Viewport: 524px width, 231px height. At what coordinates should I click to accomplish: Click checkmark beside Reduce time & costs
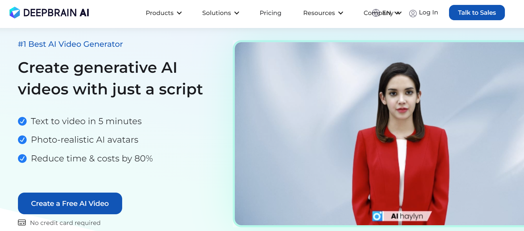click(22, 159)
